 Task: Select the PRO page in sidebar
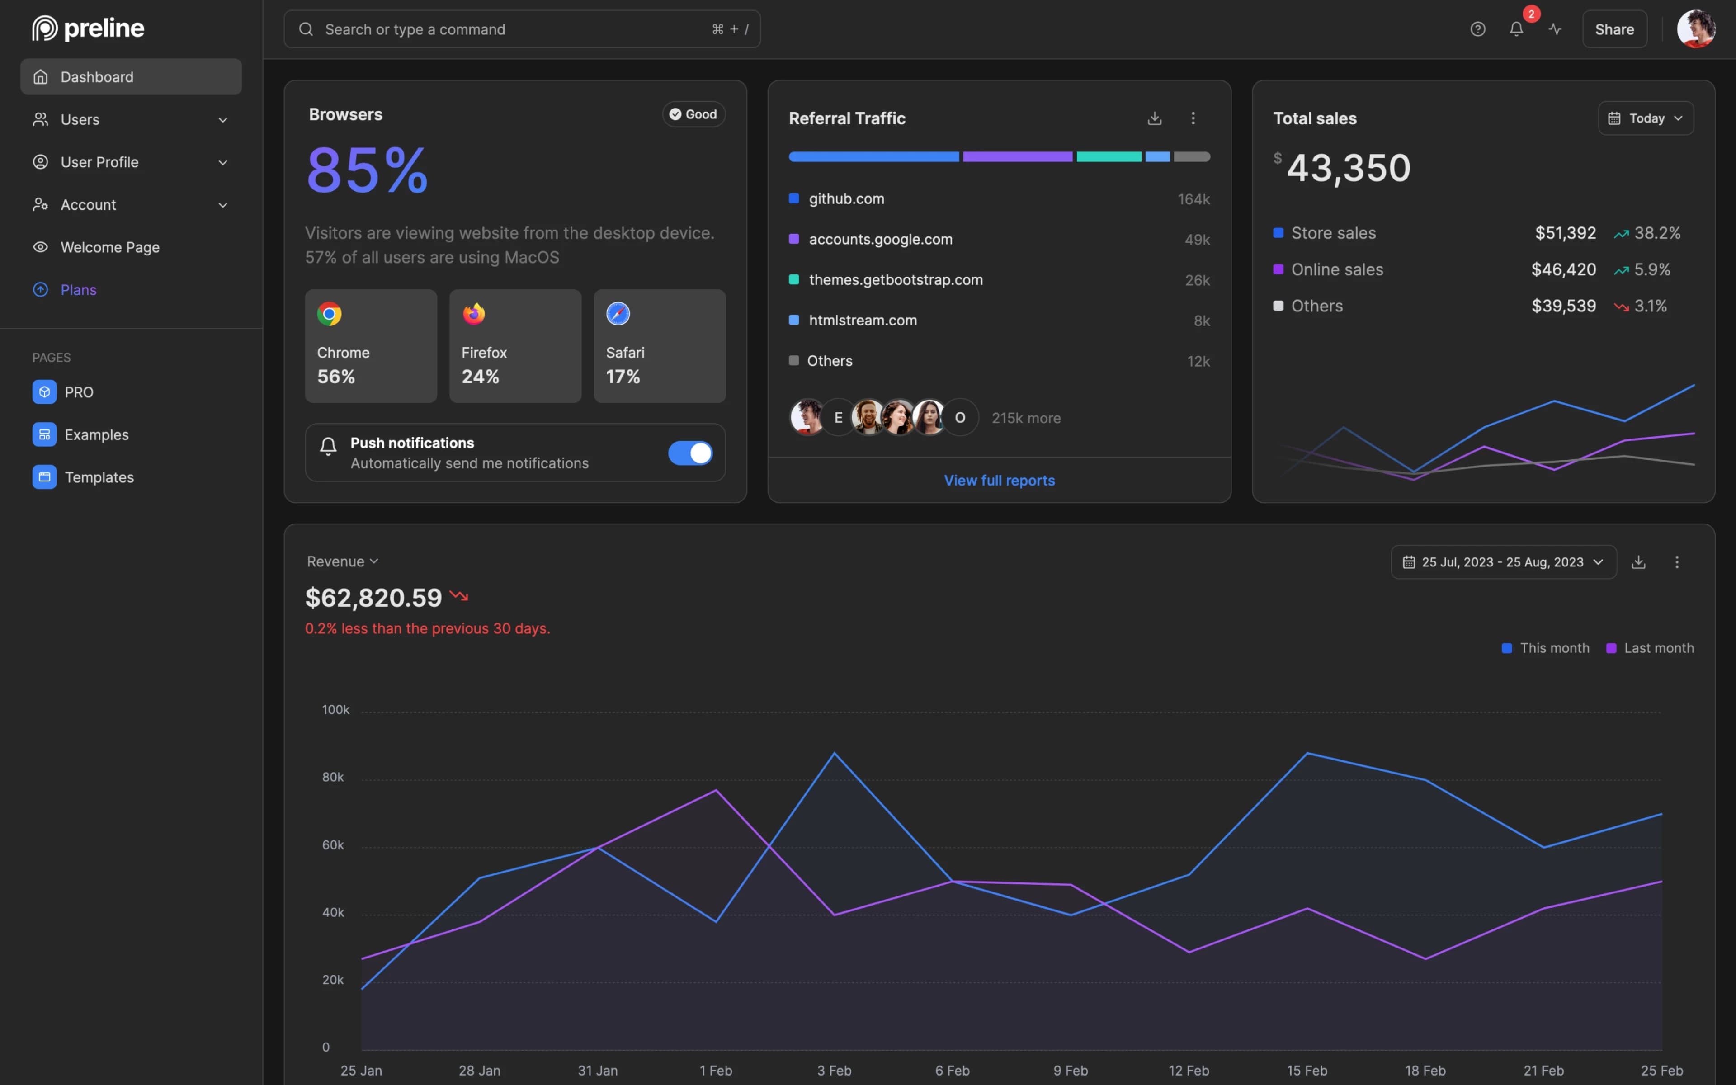click(x=78, y=392)
